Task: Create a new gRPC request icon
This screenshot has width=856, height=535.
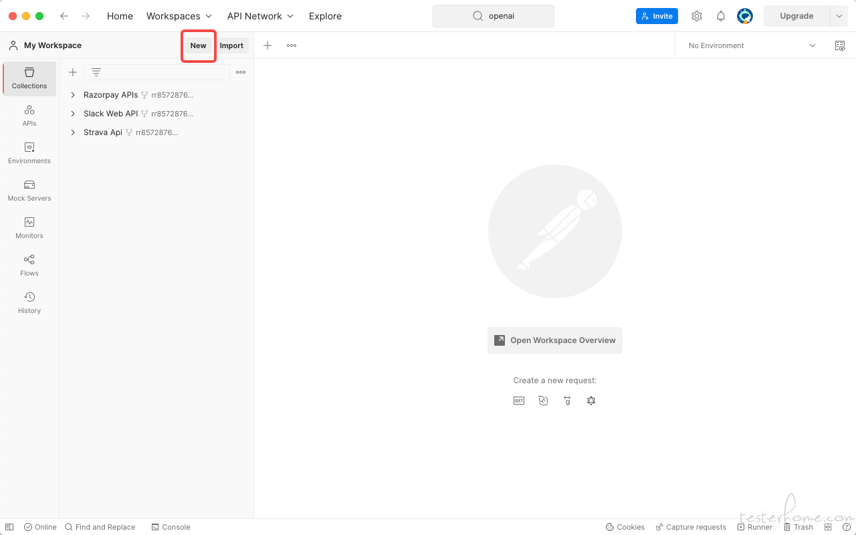Action: pyautogui.click(x=567, y=401)
